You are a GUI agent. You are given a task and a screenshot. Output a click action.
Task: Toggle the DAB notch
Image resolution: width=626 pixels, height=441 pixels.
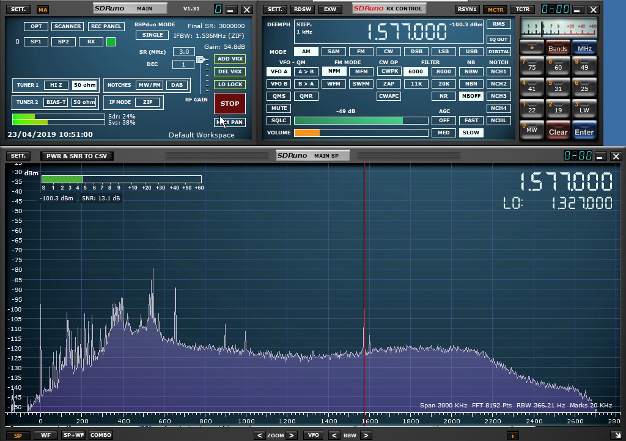[177, 85]
